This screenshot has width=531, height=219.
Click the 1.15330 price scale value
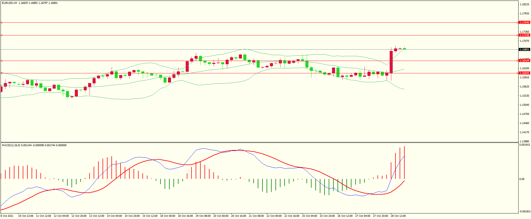[525, 96]
